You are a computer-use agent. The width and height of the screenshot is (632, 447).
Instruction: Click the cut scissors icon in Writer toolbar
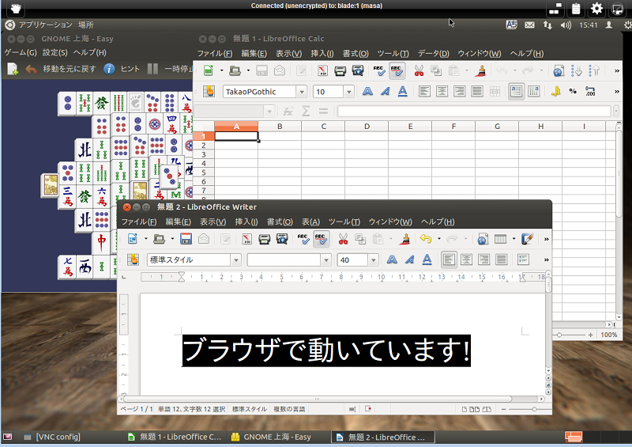343,239
